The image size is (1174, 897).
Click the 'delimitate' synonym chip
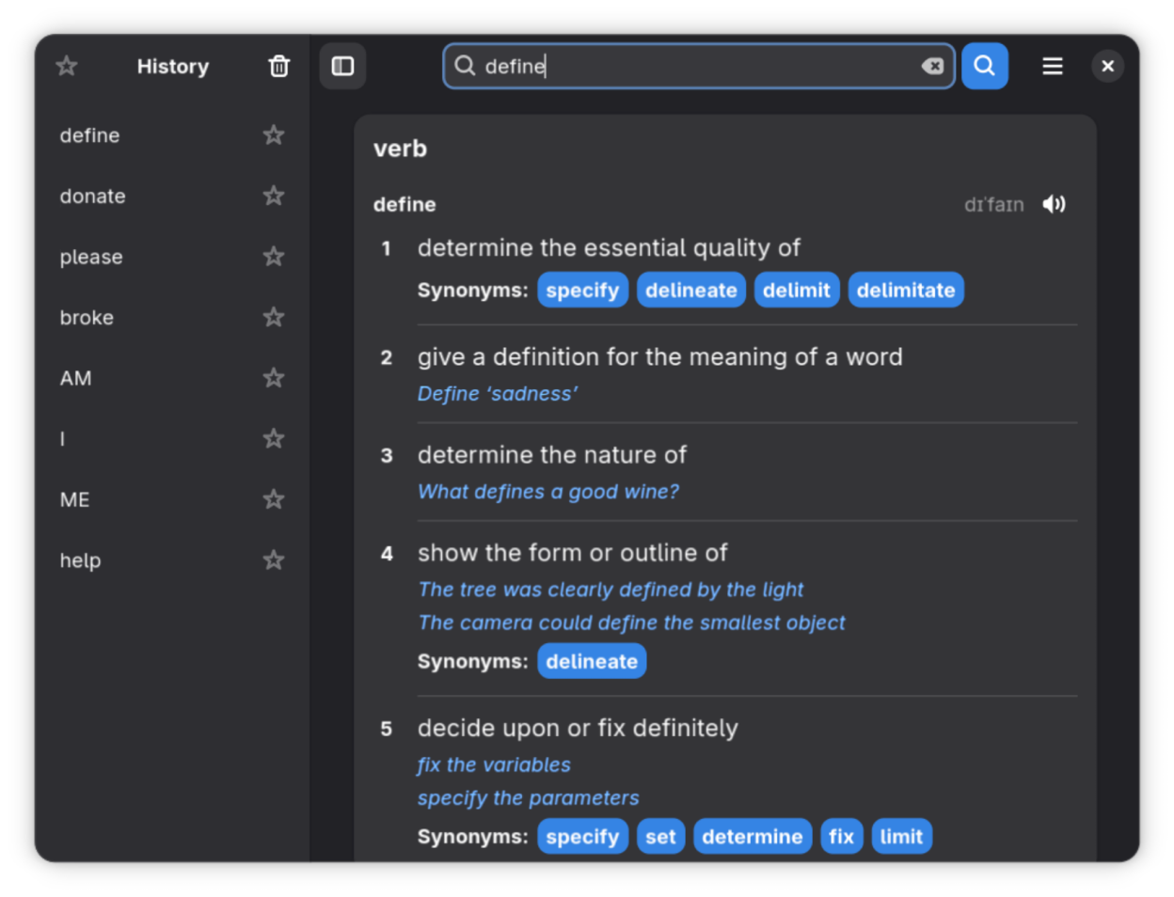coord(905,291)
